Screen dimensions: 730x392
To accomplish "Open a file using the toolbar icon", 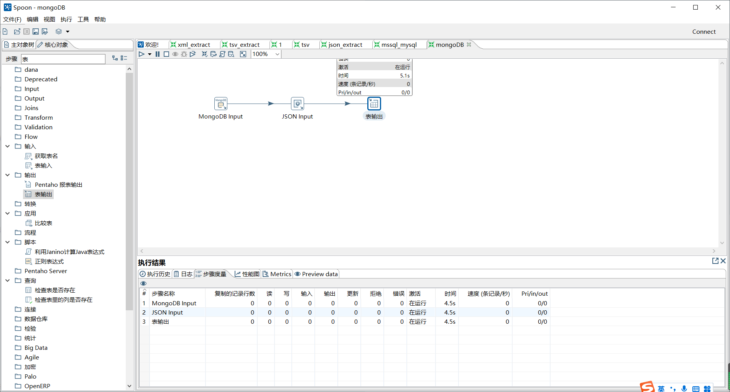I will (x=17, y=31).
